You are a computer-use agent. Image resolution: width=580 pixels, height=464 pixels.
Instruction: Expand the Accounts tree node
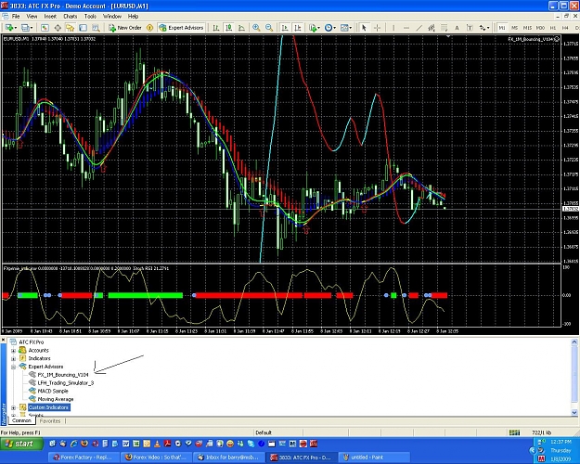14,350
